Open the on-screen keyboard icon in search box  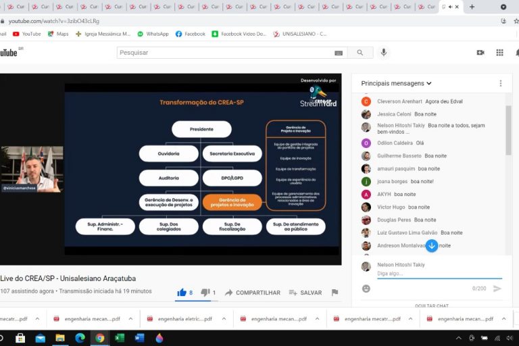coord(339,53)
